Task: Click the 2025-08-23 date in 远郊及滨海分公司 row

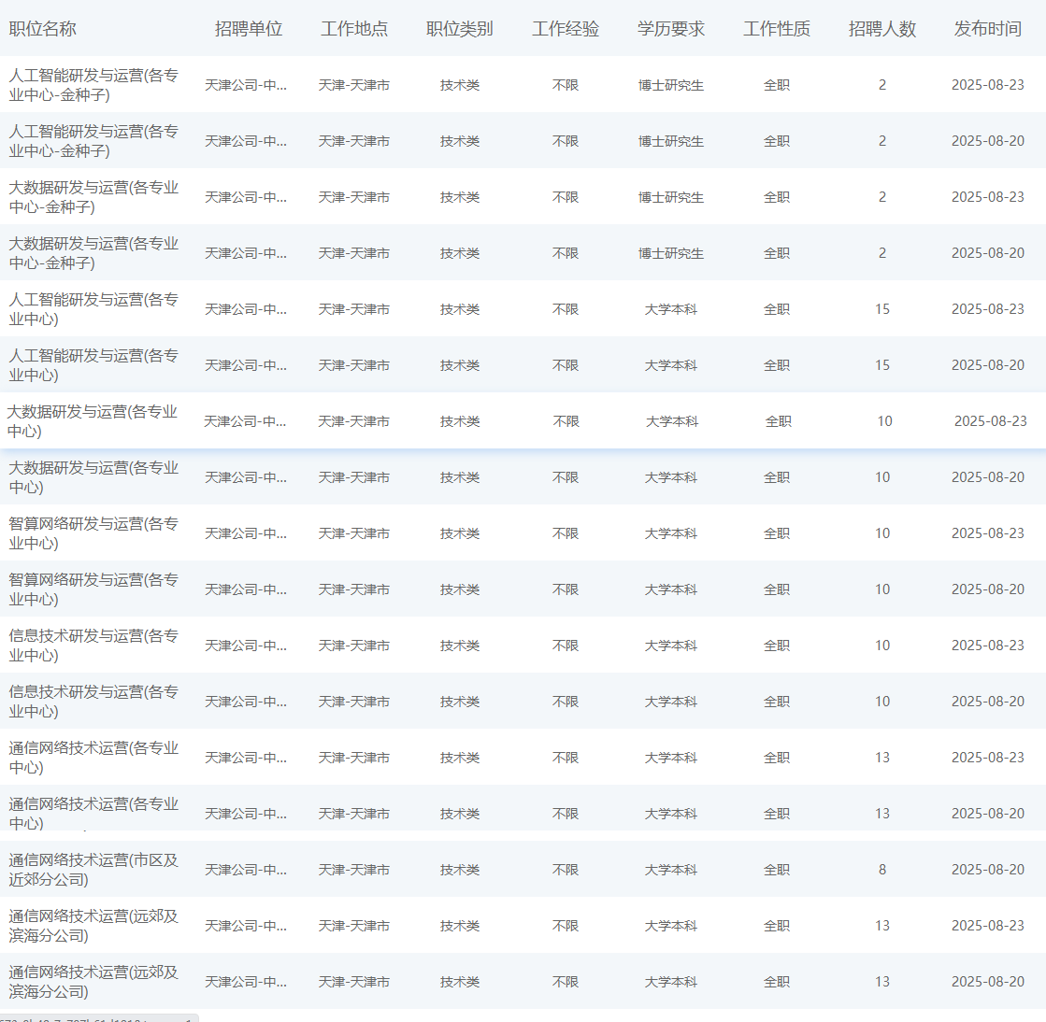Action: click(987, 926)
